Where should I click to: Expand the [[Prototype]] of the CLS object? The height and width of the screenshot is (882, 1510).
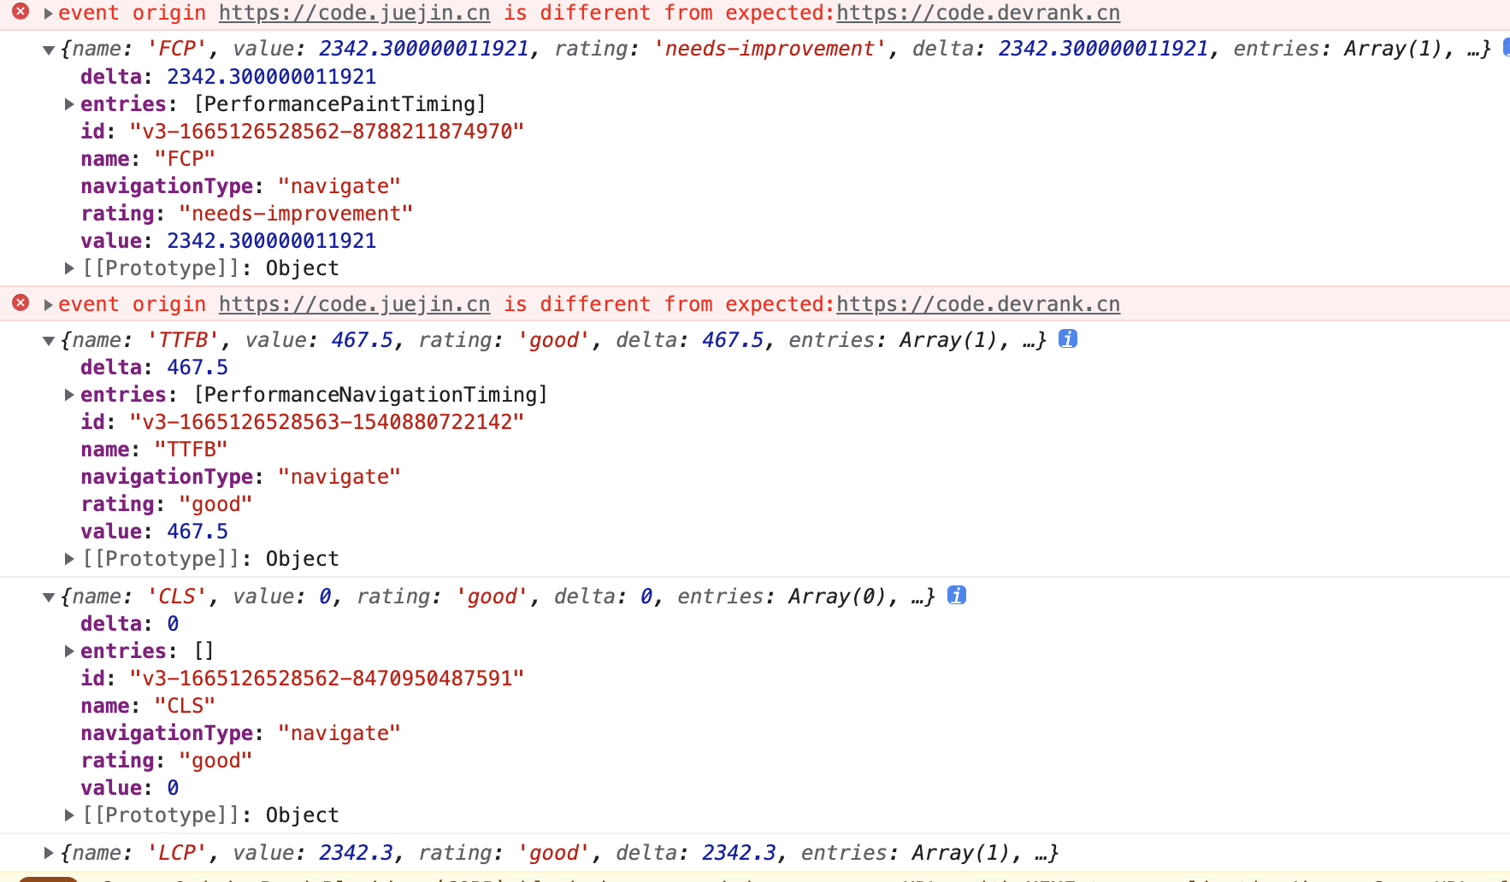tap(69, 815)
